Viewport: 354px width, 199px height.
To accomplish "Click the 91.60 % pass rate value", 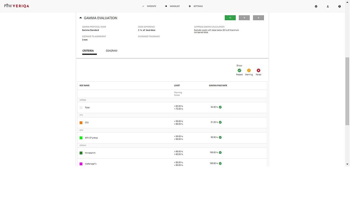I will point(214,122).
